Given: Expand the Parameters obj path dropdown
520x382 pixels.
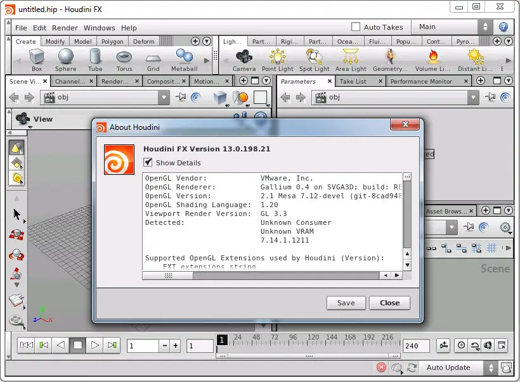Looking at the screenshot, I should coord(473,98).
